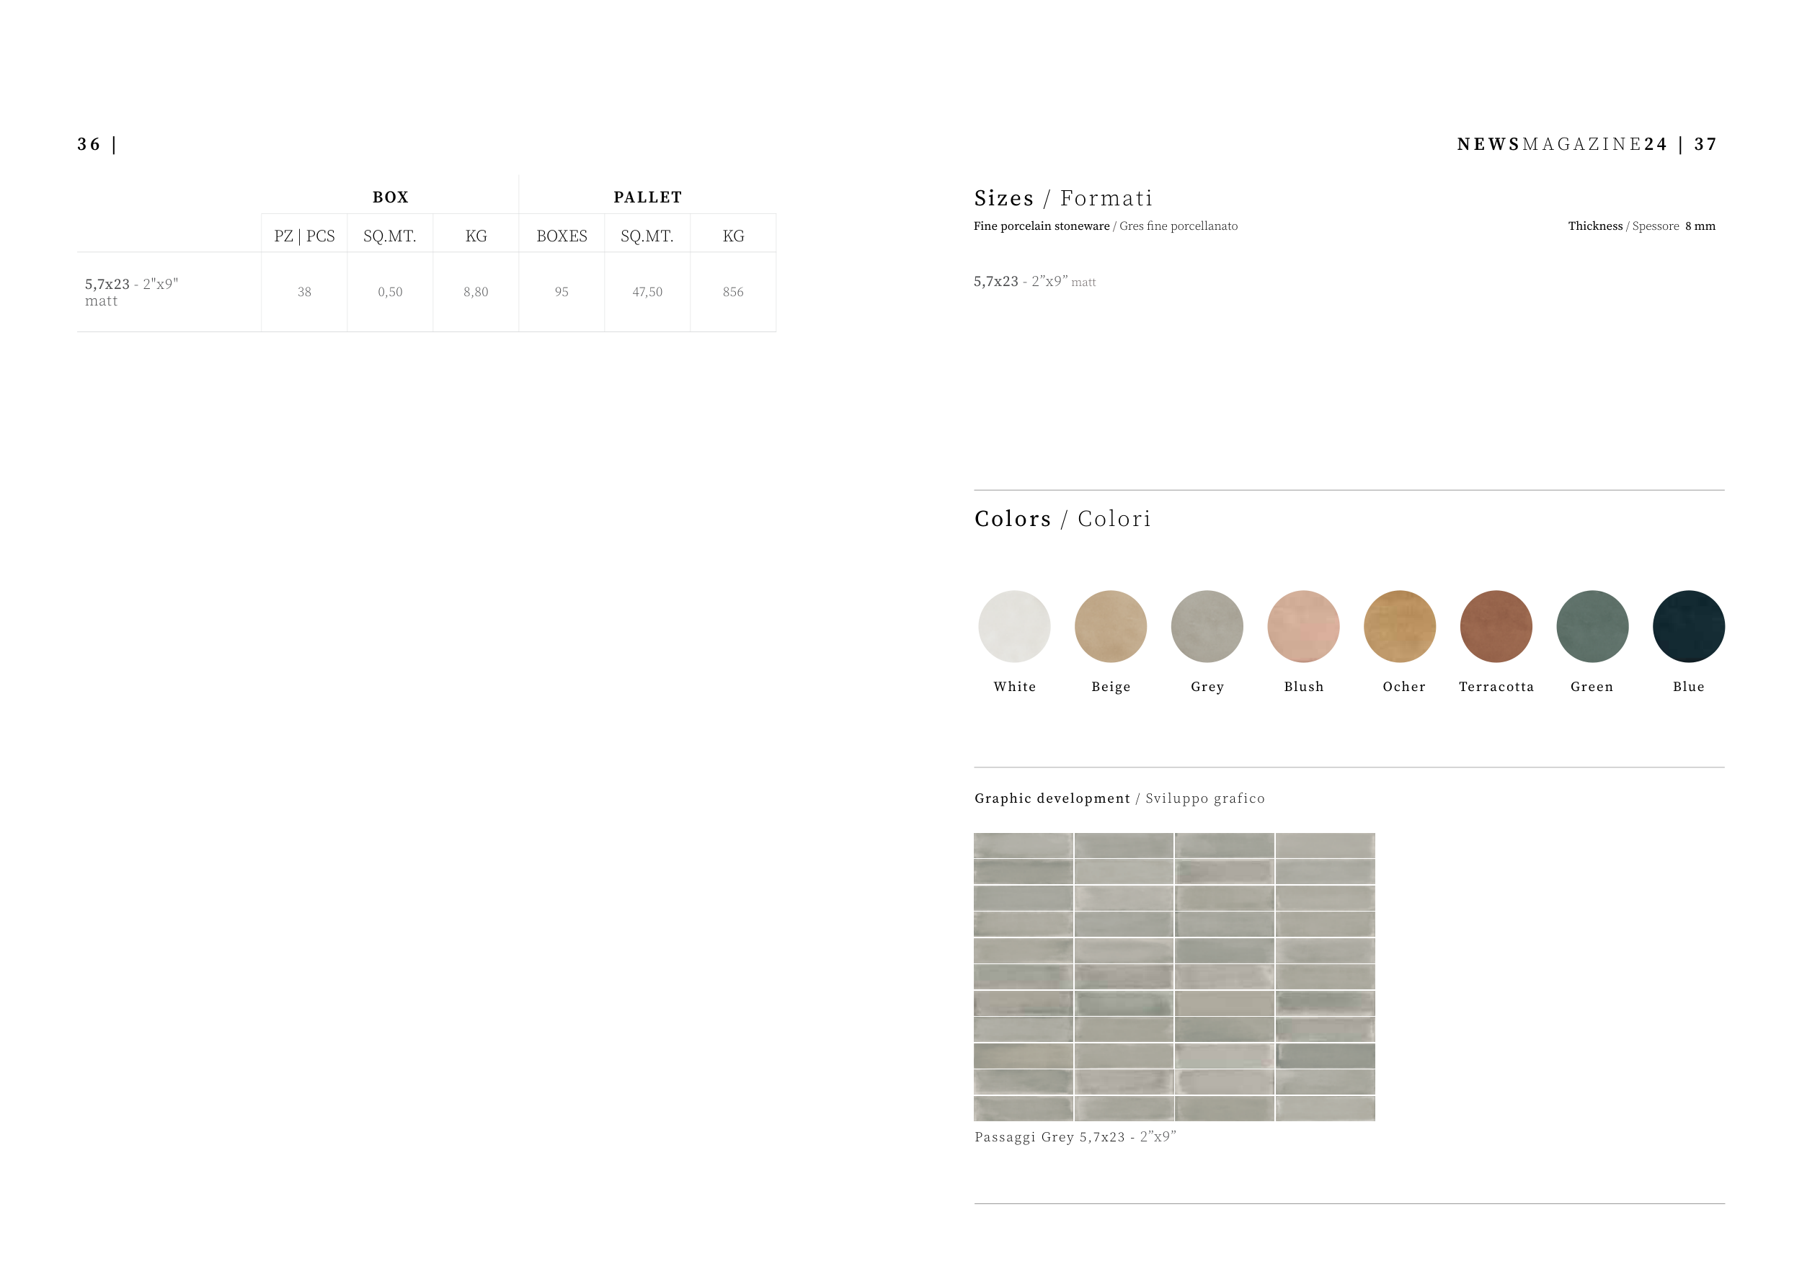Click the Passaggi Grey 5,7x23 caption

(x=1075, y=1136)
